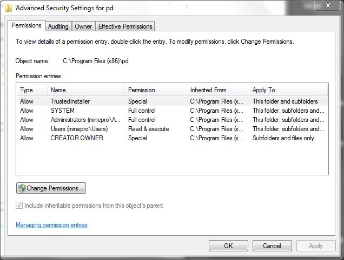The width and height of the screenshot is (344, 260).
Task: Toggle Include inheritable permissions checkbox
Action: click(20, 206)
